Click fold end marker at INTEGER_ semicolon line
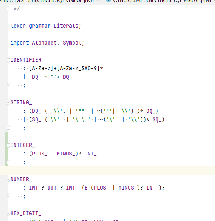215x221 pixels. [x=8, y=162]
